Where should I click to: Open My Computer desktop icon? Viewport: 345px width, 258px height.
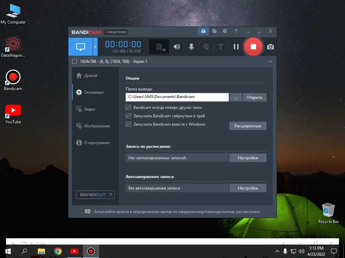pyautogui.click(x=13, y=14)
